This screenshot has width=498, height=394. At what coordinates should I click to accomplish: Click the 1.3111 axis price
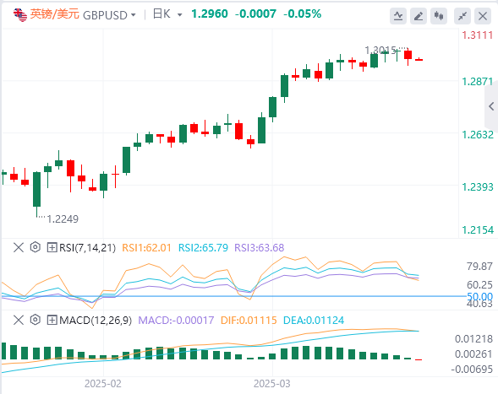(478, 35)
